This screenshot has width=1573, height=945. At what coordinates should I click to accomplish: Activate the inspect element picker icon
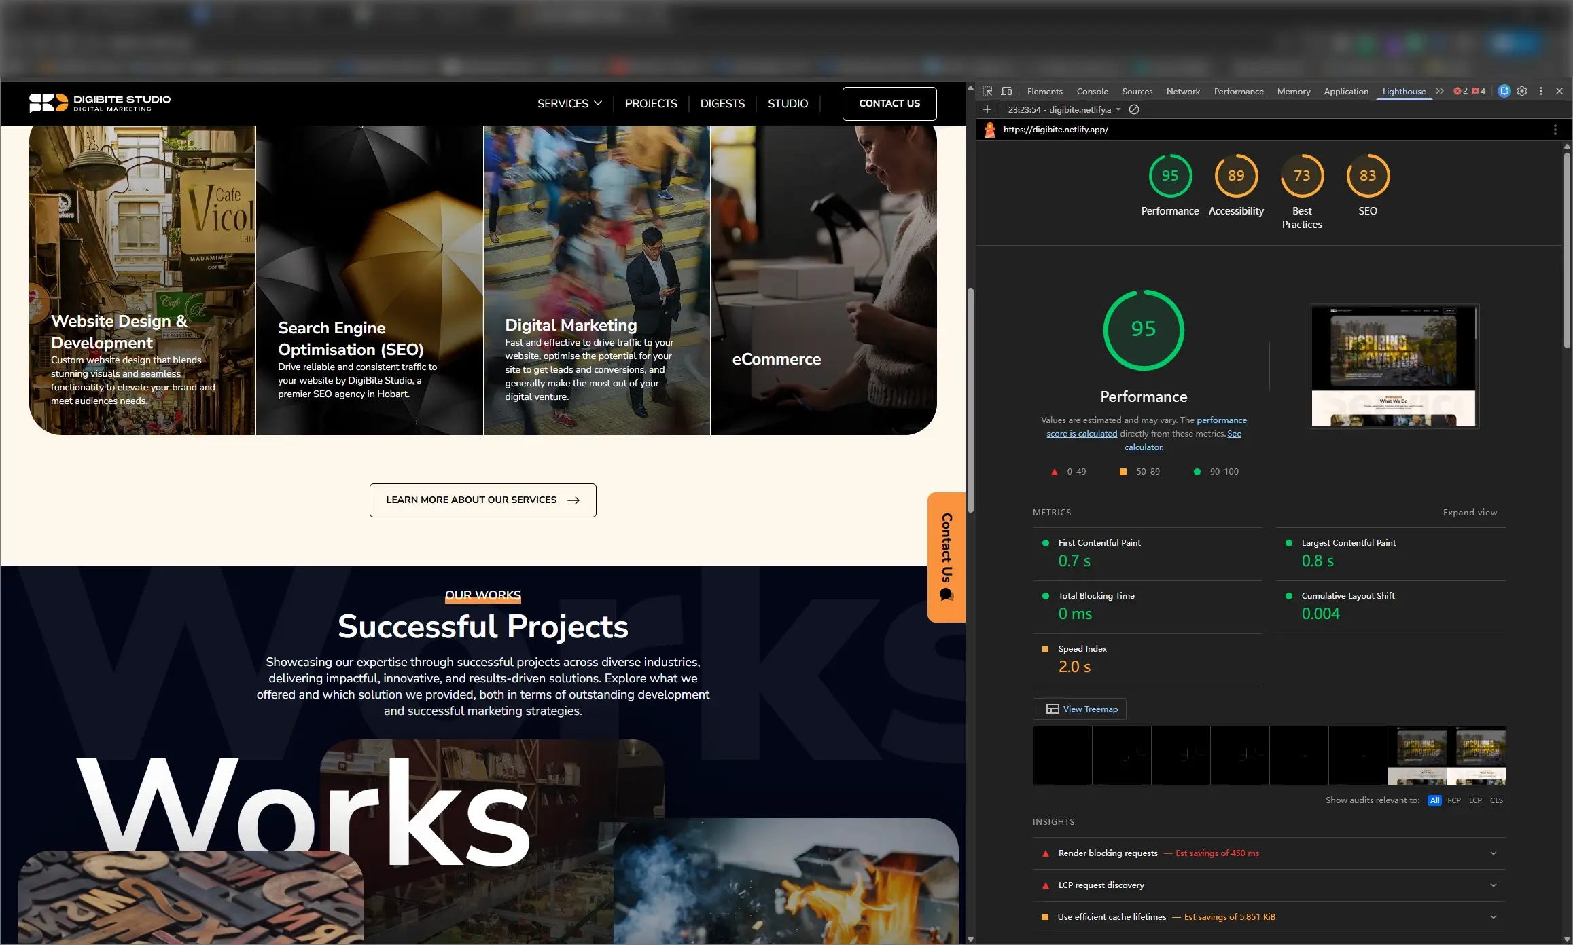pos(987,91)
